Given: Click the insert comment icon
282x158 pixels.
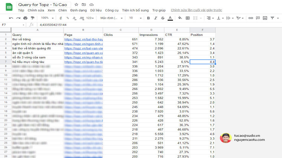Looking at the screenshot, I should point(258,18).
